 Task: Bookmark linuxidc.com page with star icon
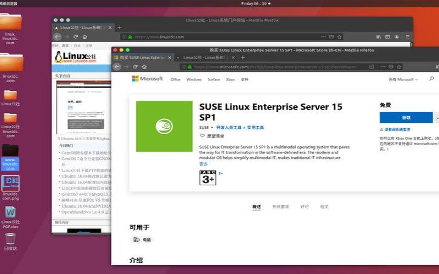[339, 37]
